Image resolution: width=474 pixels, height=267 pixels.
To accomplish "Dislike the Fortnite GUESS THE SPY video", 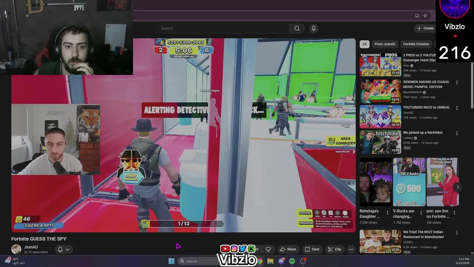I will 268,249.
